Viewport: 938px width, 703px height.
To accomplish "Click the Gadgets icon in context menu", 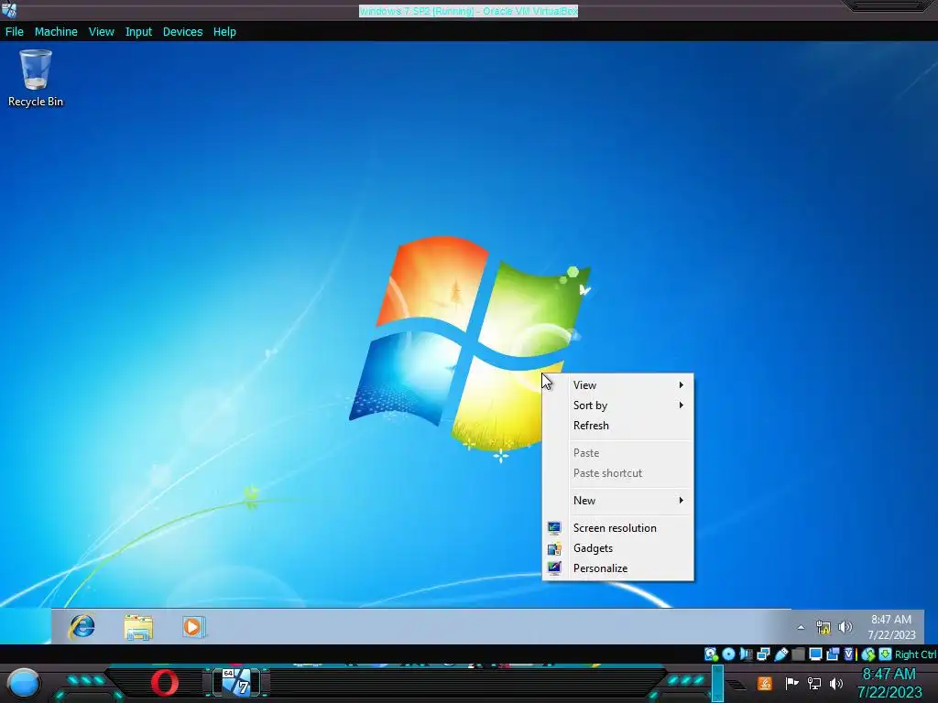I will coord(554,548).
